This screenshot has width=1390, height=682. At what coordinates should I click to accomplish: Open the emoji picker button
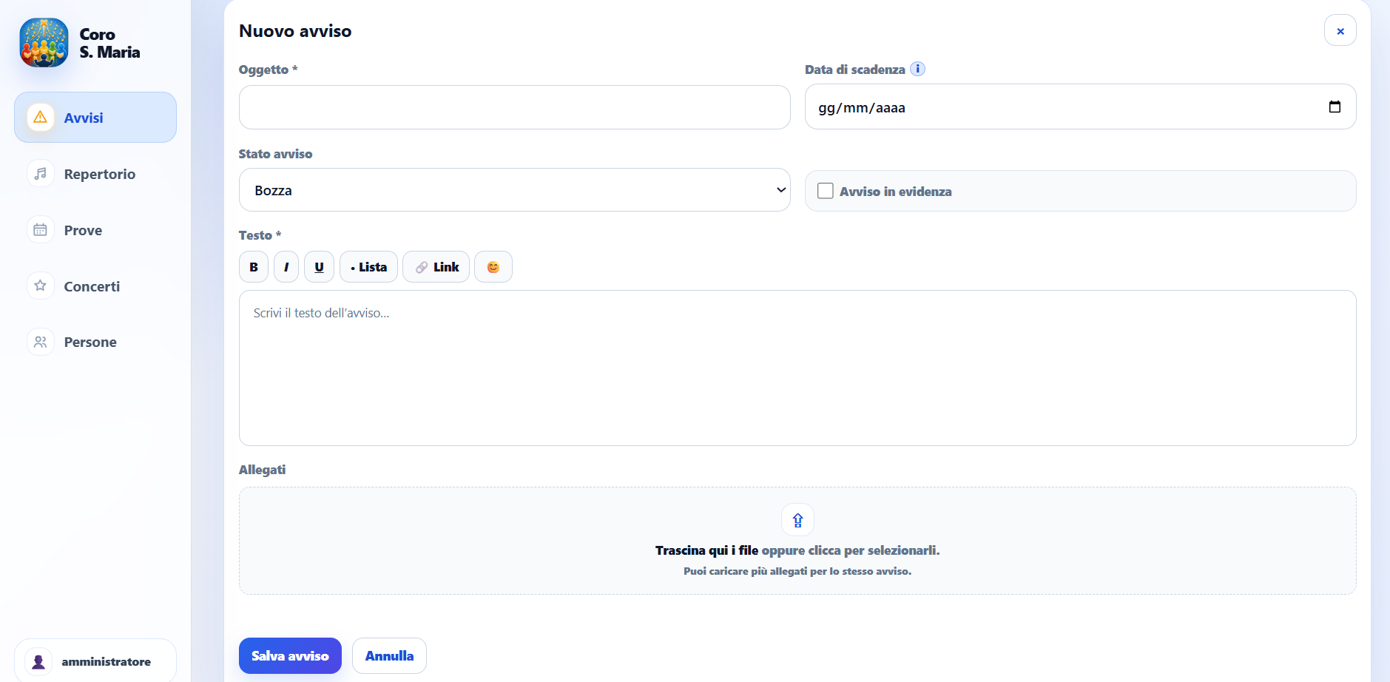(x=493, y=267)
